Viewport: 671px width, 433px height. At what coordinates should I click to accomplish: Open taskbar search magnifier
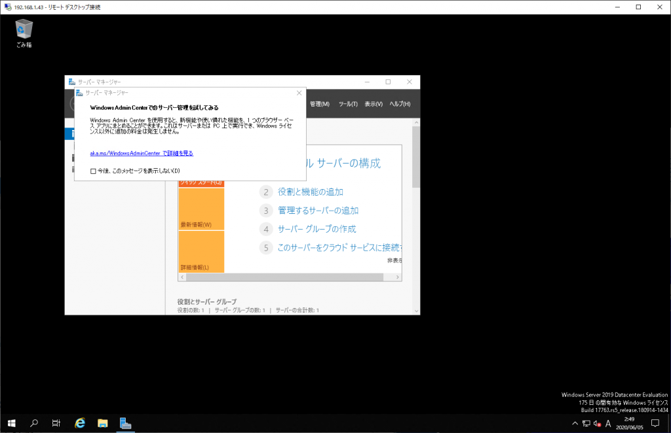[x=34, y=423]
